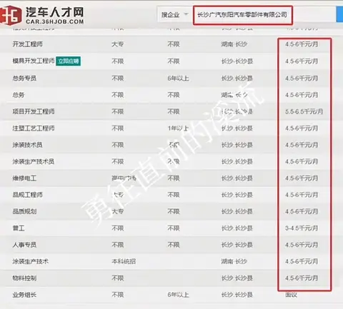Open the 总务 job listing
Screen dimensions: 343x309
(x=19, y=95)
